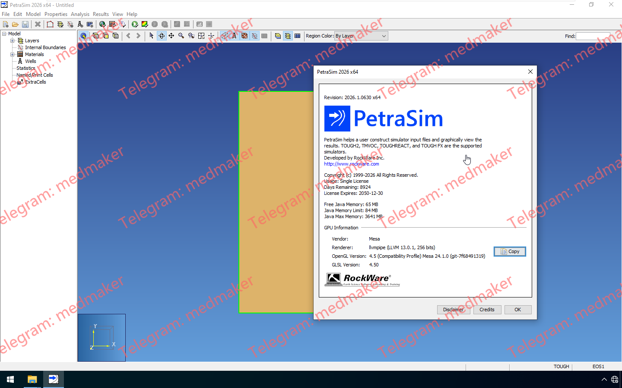Close the PetraSim 2026 x64 about dialog

click(530, 72)
